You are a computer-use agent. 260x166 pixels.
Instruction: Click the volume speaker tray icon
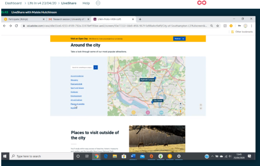(230, 156)
